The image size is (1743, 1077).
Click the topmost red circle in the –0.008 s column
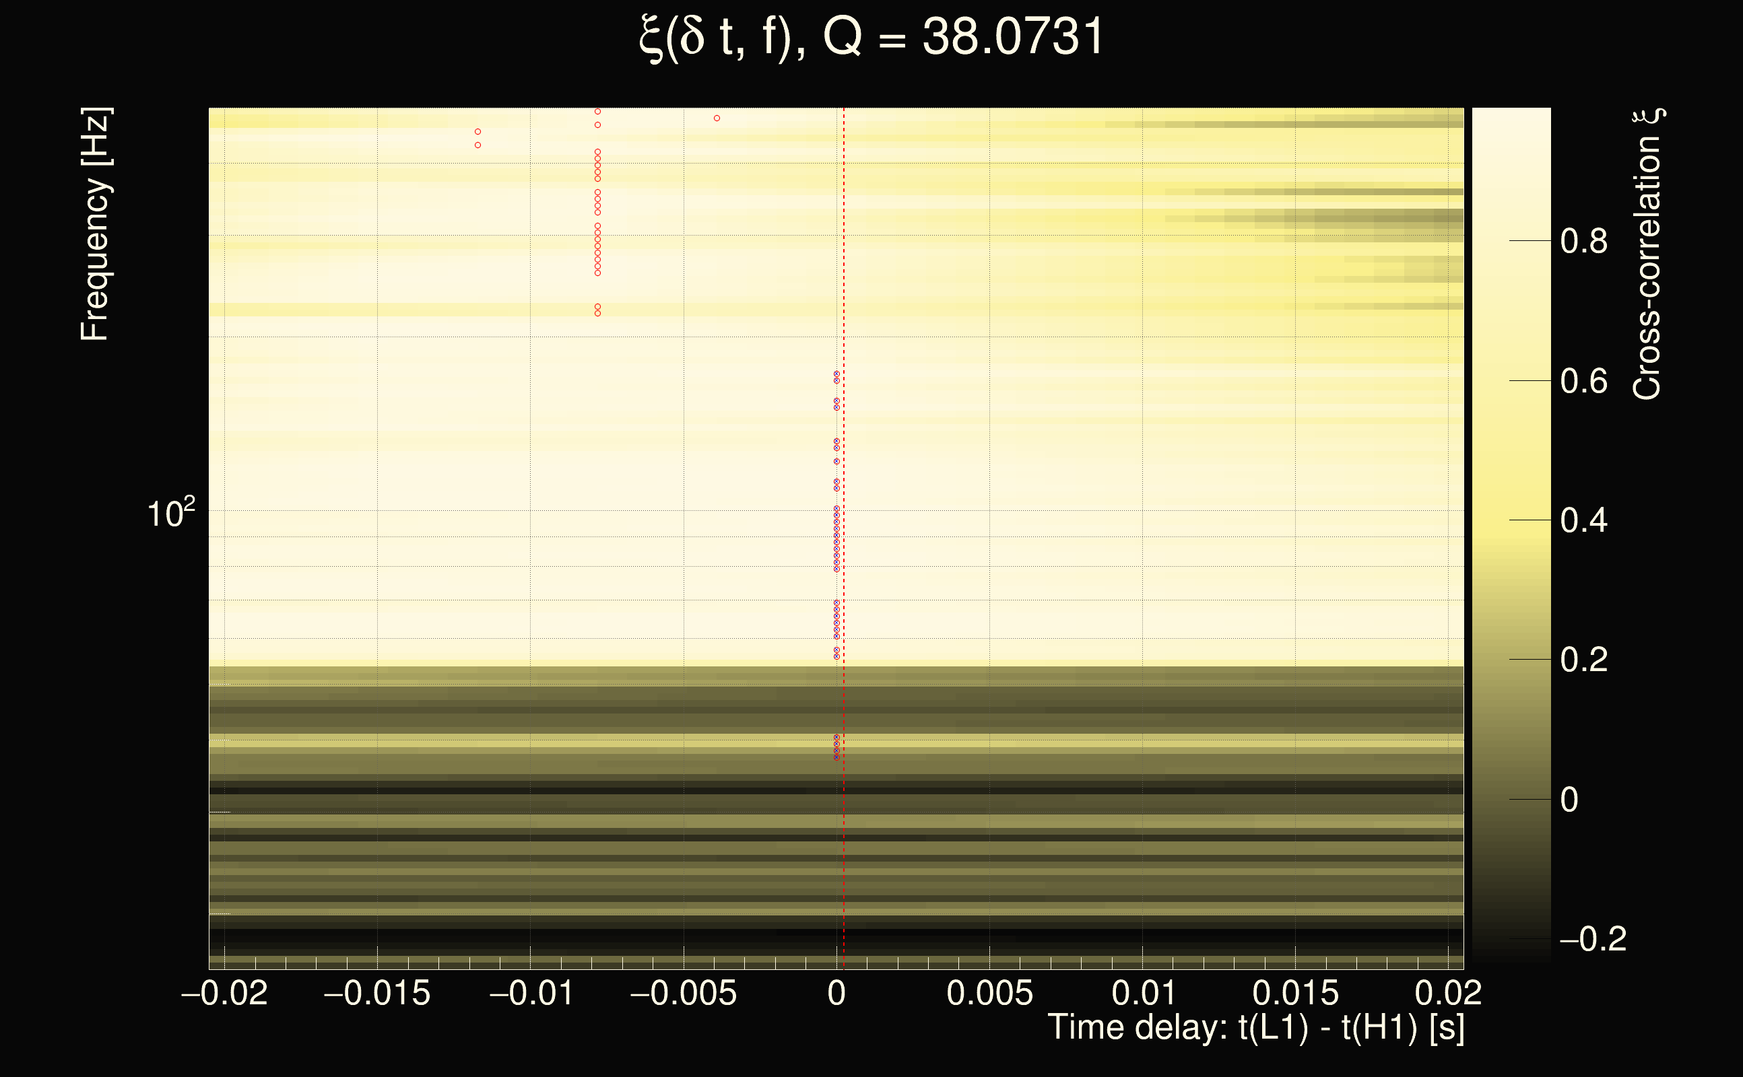[x=598, y=112]
